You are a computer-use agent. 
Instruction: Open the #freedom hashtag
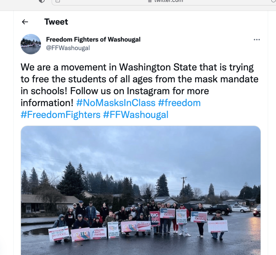tap(179, 103)
